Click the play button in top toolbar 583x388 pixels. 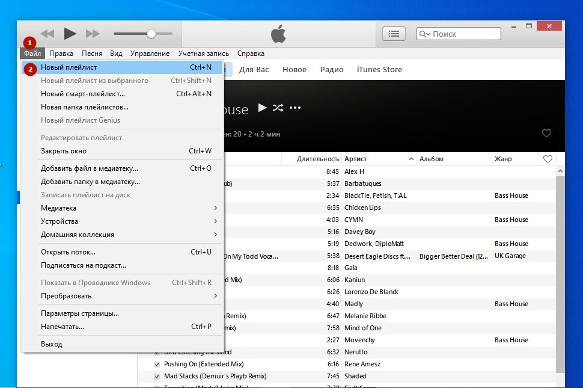pos(70,34)
